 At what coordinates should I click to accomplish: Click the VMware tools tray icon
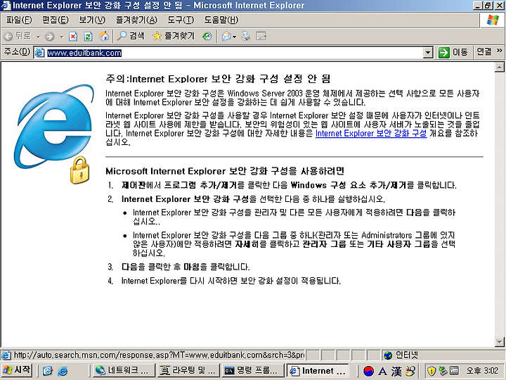tap(455, 371)
